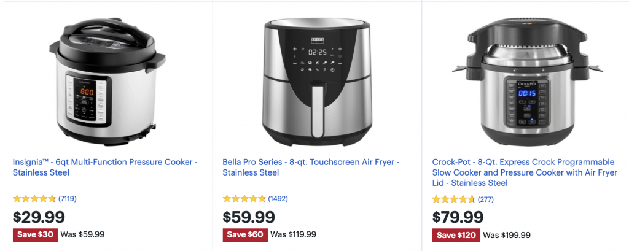Click the Was $119.99 original price

coord(293,234)
